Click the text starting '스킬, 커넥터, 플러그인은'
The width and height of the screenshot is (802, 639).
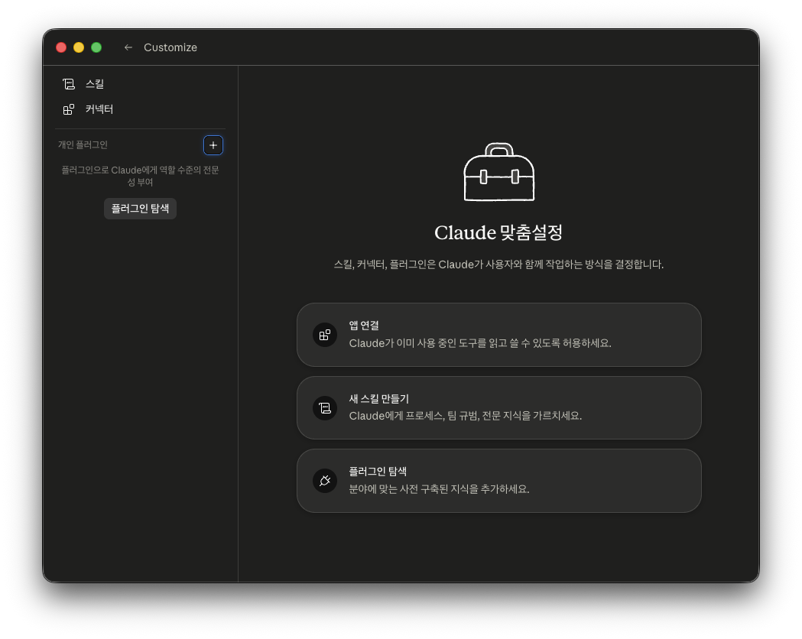pyautogui.click(x=498, y=264)
